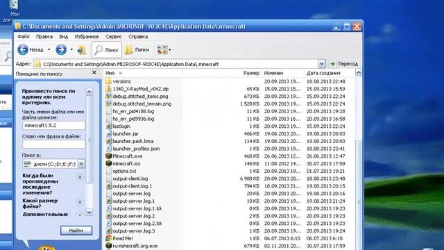Select launcher.pack.lzma file icon
The width and height of the screenshot is (444, 250).
coord(108,141)
